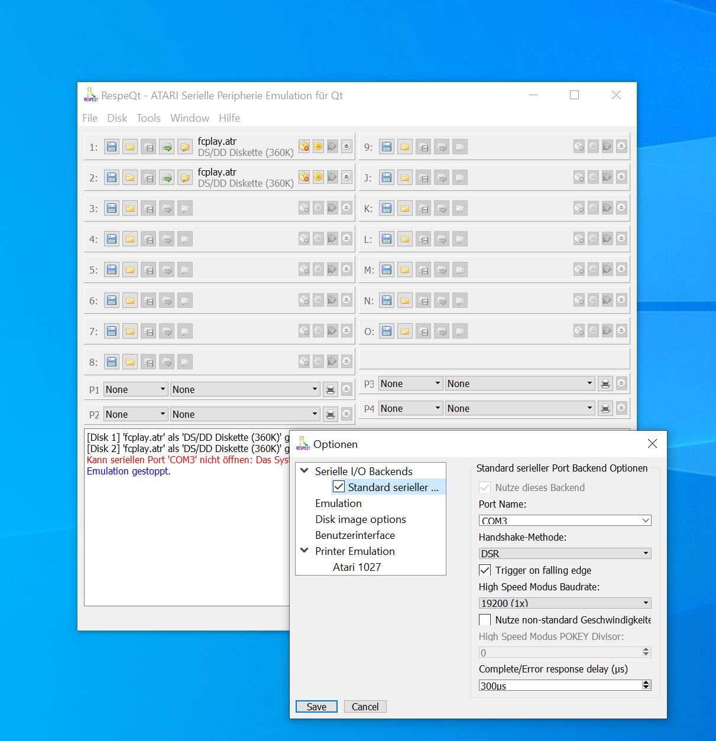The width and height of the screenshot is (716, 741).
Task: Click the printer icon for P1
Action: 331,389
